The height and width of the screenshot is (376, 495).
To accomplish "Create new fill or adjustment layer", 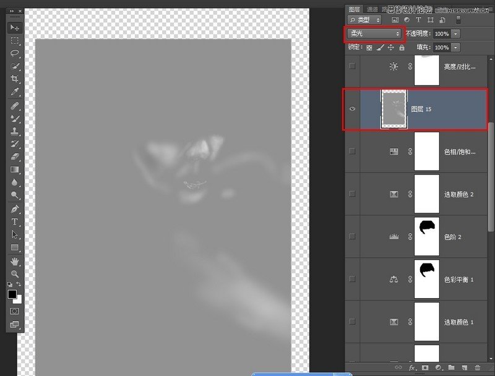I will pyautogui.click(x=439, y=367).
